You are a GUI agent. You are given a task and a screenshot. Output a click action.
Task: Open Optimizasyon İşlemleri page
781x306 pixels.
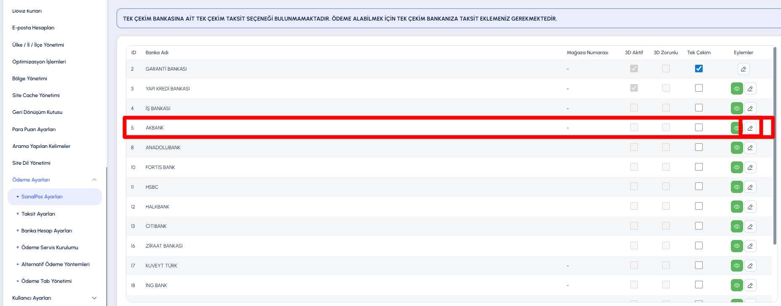39,62
